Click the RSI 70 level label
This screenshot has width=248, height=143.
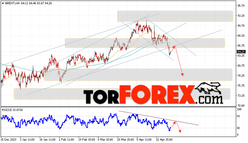[238, 116]
